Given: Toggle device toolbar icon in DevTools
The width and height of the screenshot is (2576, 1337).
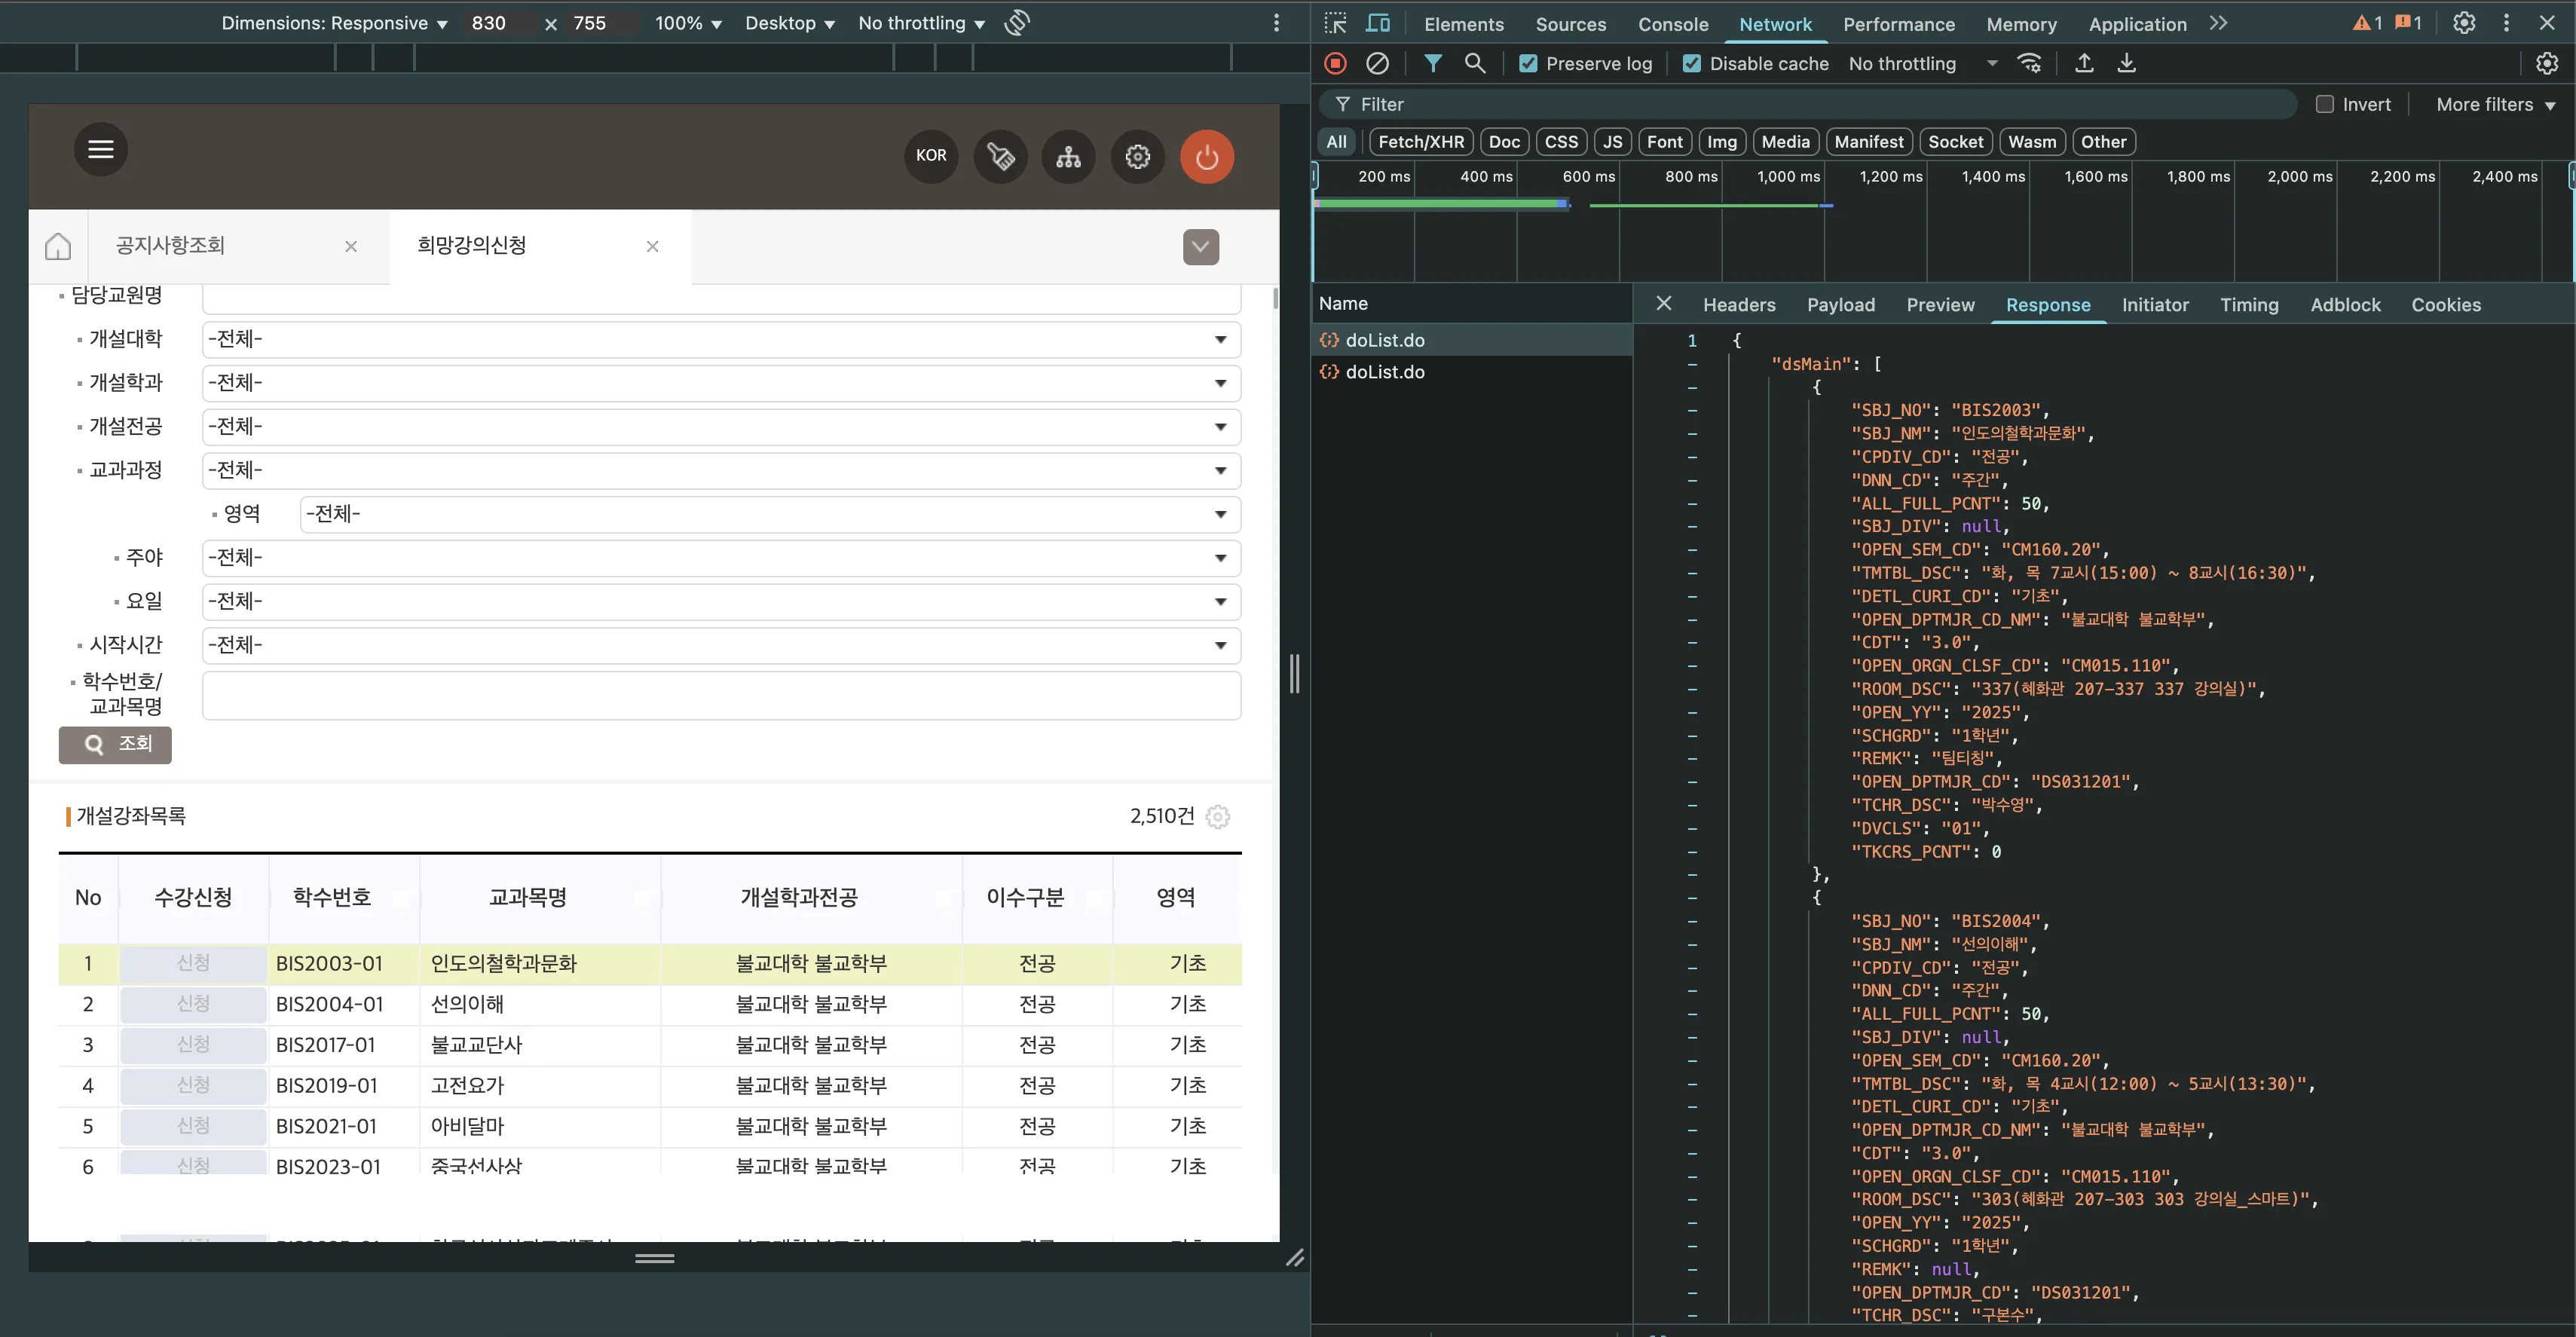Looking at the screenshot, I should pyautogui.click(x=1378, y=24).
